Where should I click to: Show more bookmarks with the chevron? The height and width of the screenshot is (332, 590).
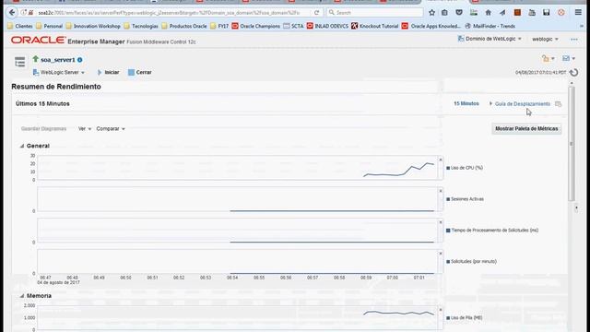point(582,26)
